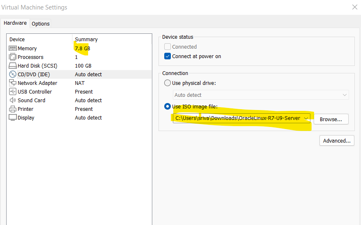Viewport: 361px width, 225px height.
Task: Click Present summary in Printer row
Action: 84,109
